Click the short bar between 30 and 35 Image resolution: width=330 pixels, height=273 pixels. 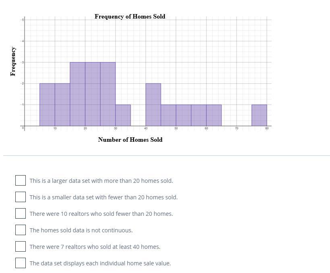[123, 115]
